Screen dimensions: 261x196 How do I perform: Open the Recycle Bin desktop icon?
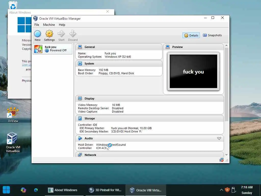[x=13, y=5]
